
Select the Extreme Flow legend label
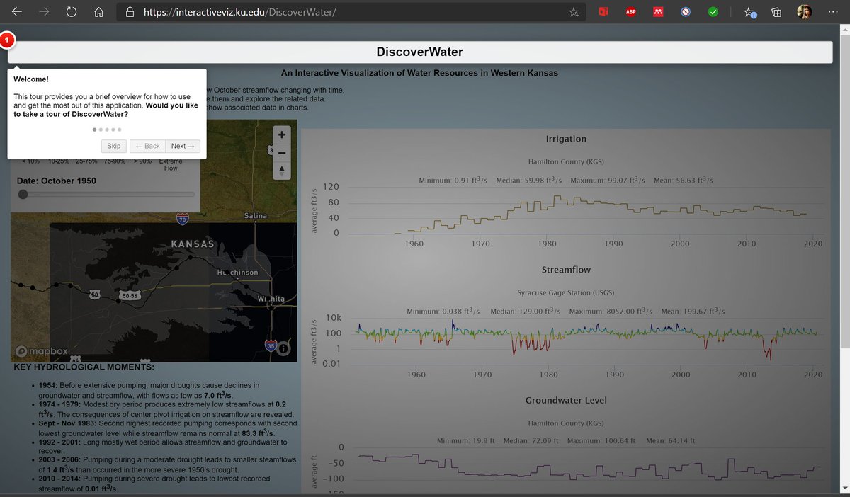coord(171,164)
